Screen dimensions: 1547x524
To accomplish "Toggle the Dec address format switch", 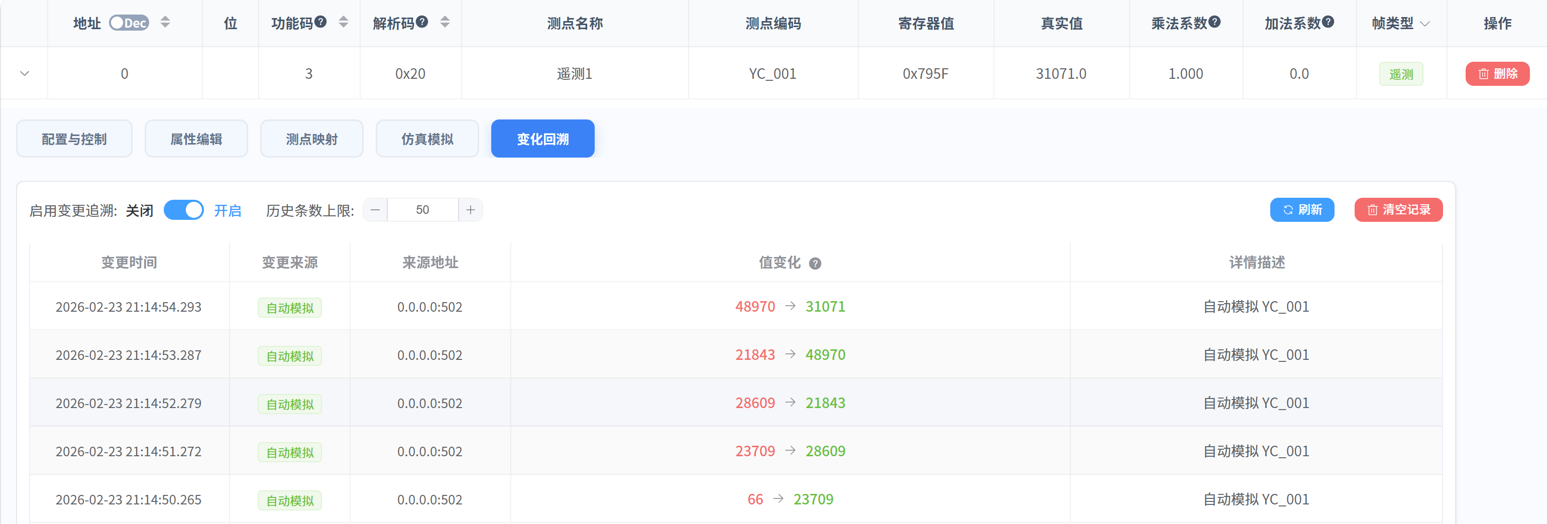I will [129, 23].
